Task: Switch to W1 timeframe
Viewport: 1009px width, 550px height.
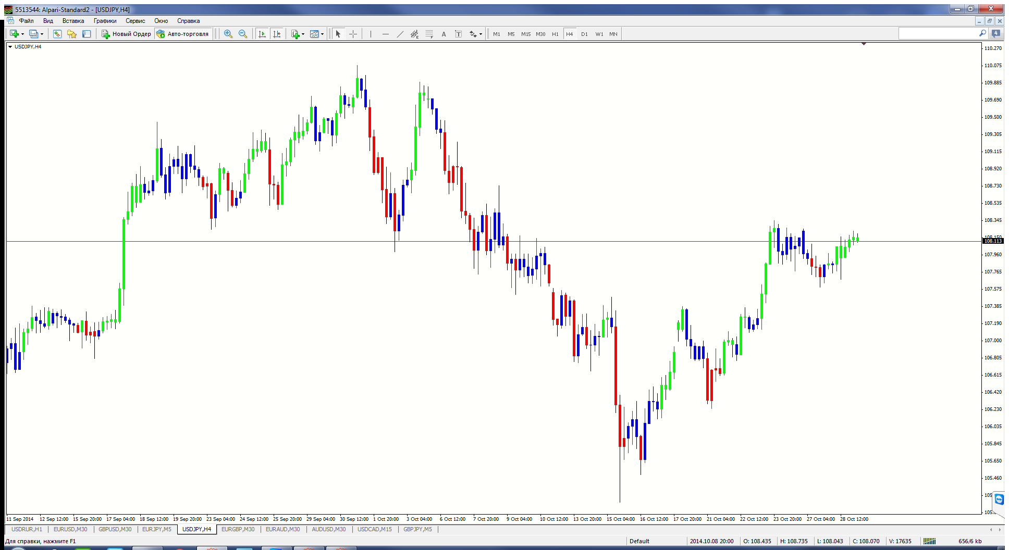Action: pyautogui.click(x=599, y=34)
